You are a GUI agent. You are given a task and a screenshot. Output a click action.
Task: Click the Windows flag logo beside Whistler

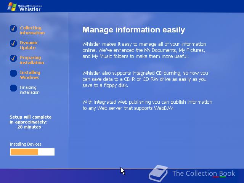point(12,6)
